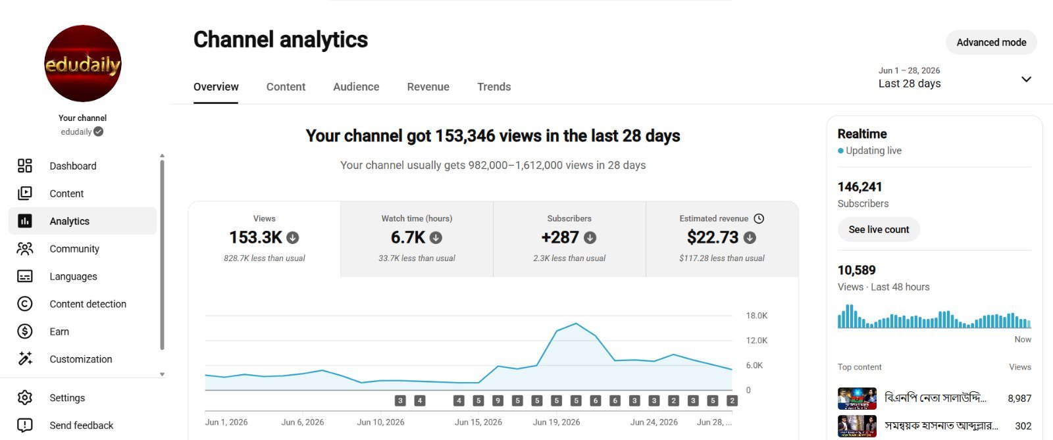Click the down-arrow indicator beside 6.7K

436,237
